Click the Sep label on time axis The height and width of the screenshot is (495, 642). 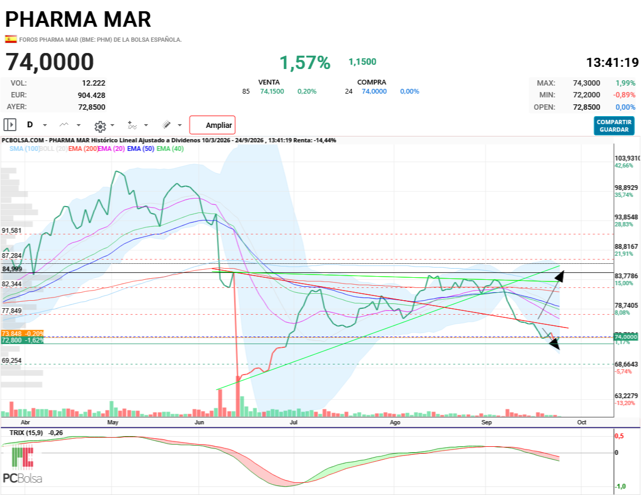click(487, 422)
